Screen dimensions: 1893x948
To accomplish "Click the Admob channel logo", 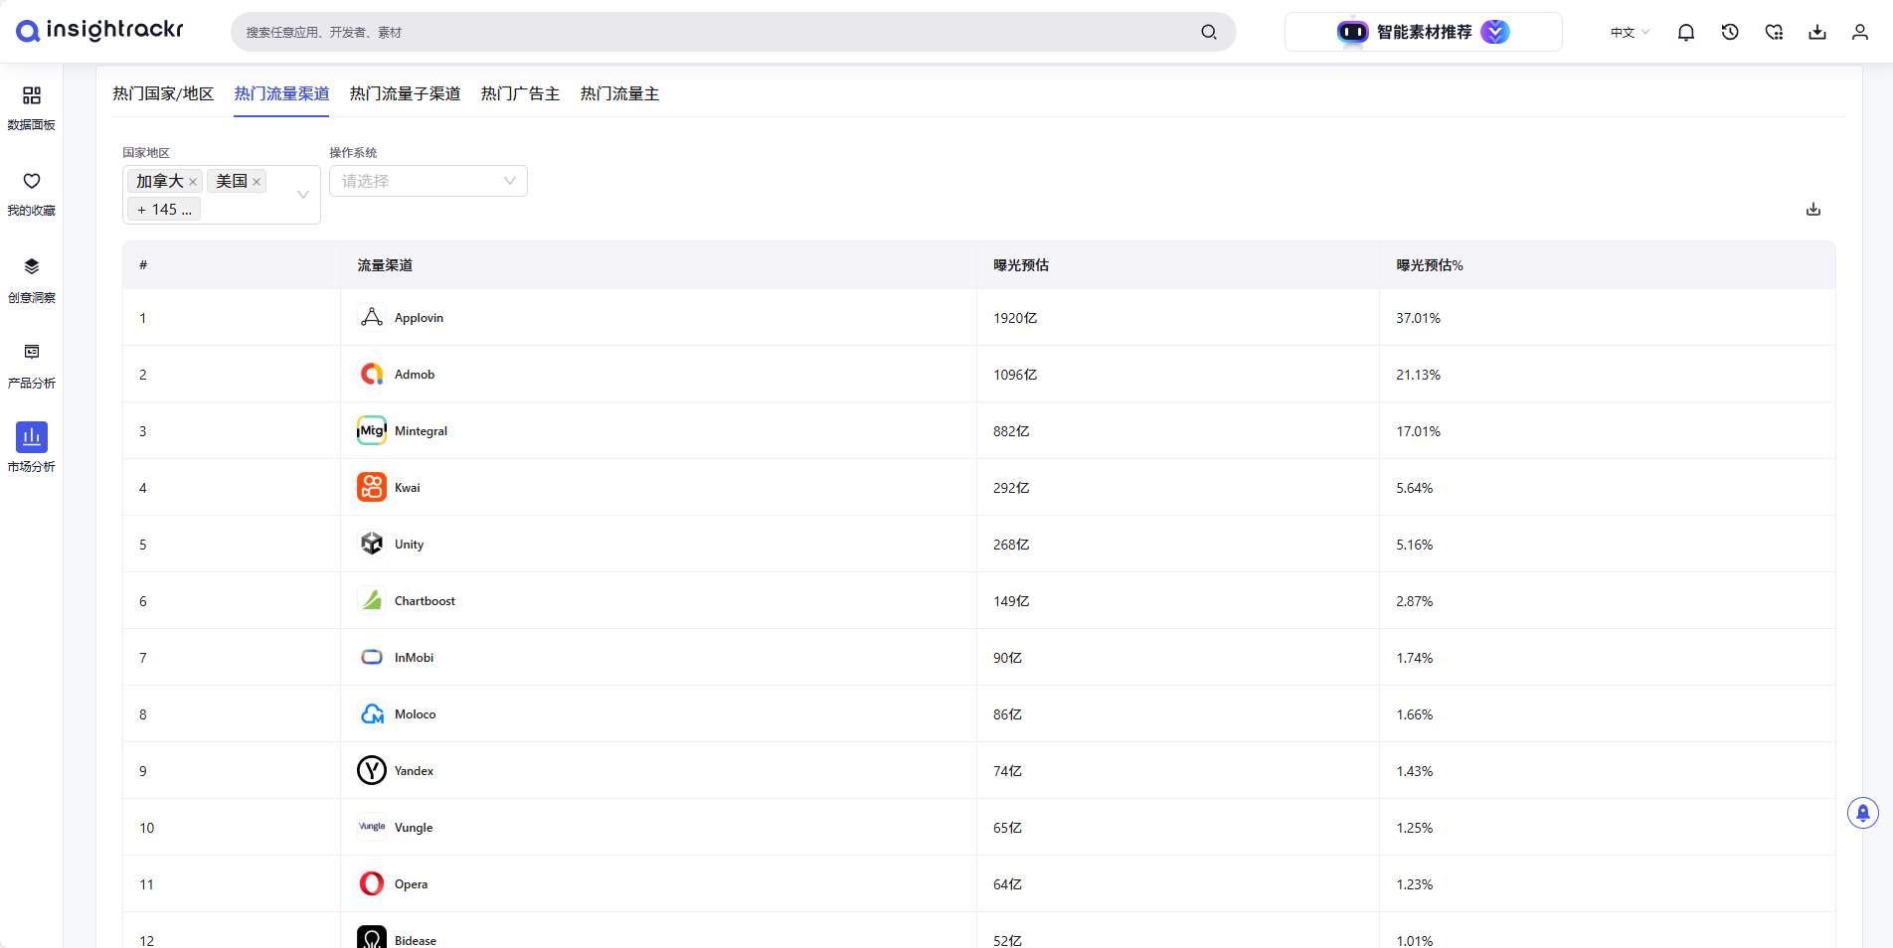I will tap(372, 374).
